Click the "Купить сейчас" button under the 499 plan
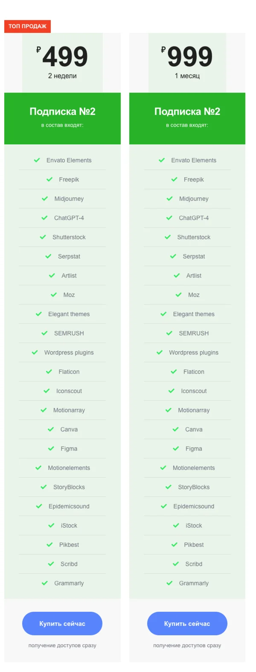 tap(62, 623)
